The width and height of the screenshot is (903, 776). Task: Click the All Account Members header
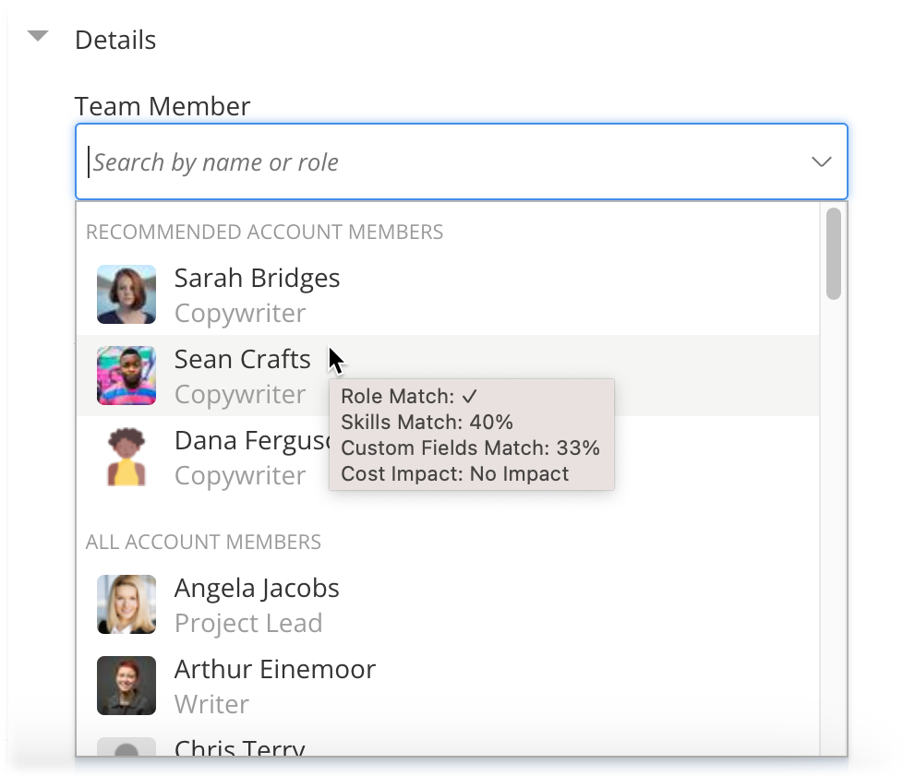203,542
